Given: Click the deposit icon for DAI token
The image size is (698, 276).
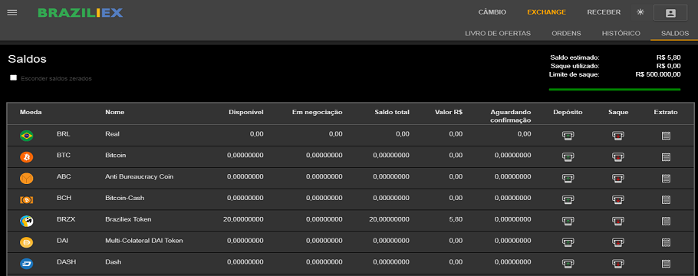Looking at the screenshot, I should point(568,242).
